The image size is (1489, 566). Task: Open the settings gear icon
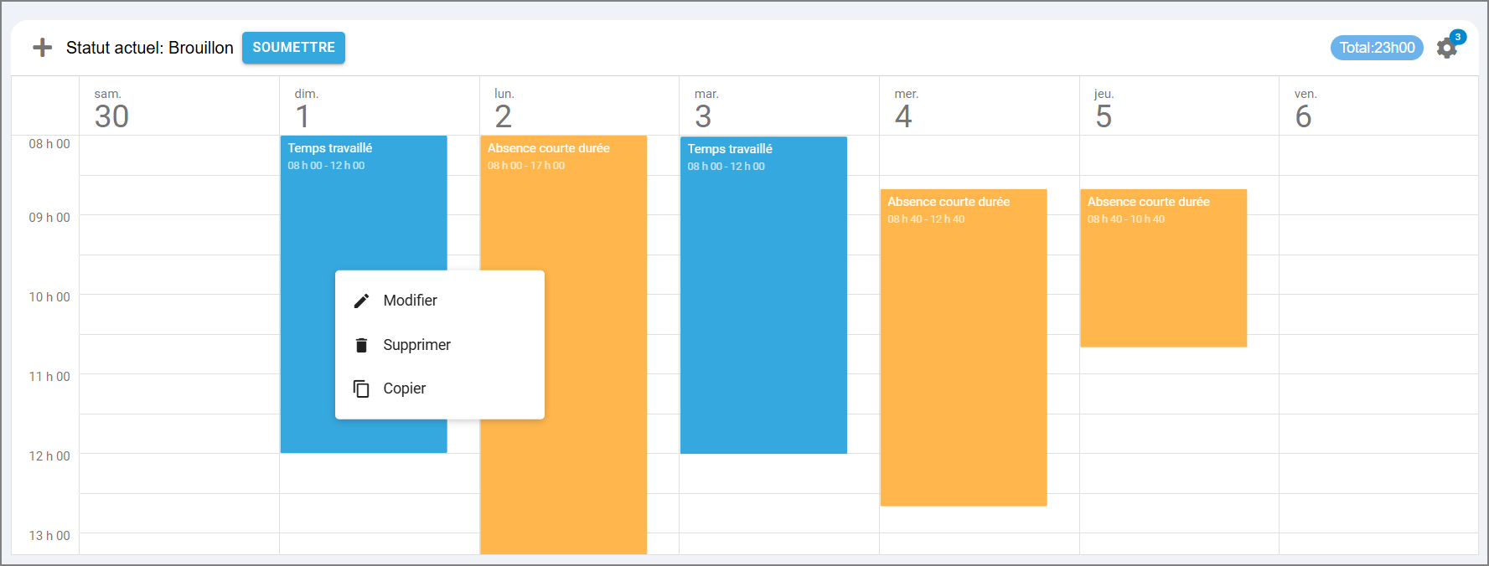(1445, 49)
